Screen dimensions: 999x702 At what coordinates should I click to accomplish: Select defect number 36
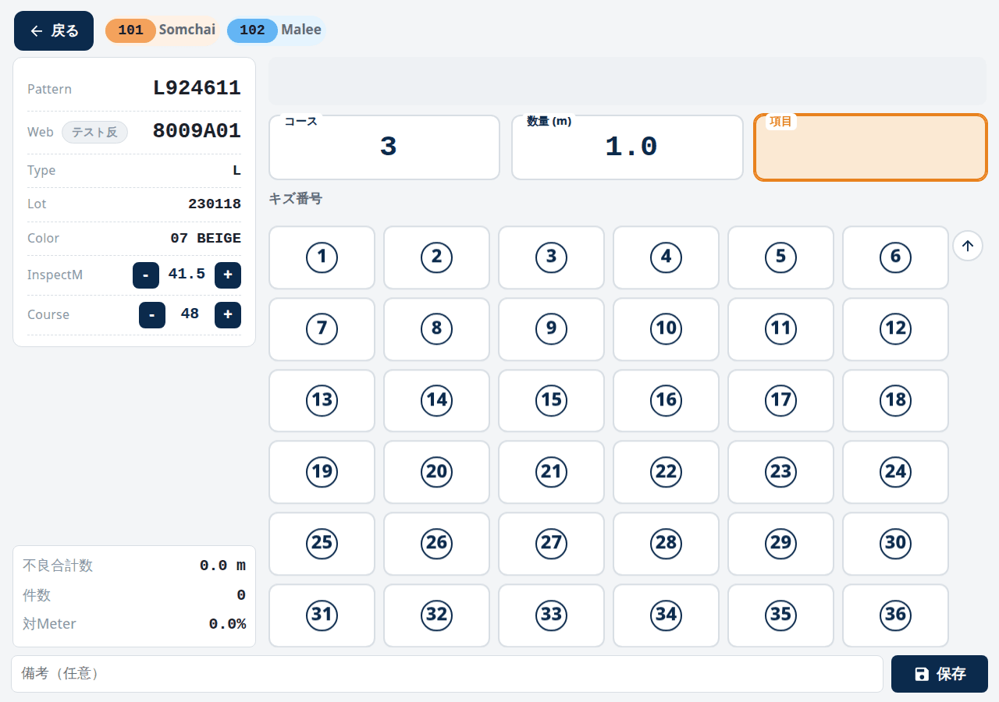tap(895, 615)
